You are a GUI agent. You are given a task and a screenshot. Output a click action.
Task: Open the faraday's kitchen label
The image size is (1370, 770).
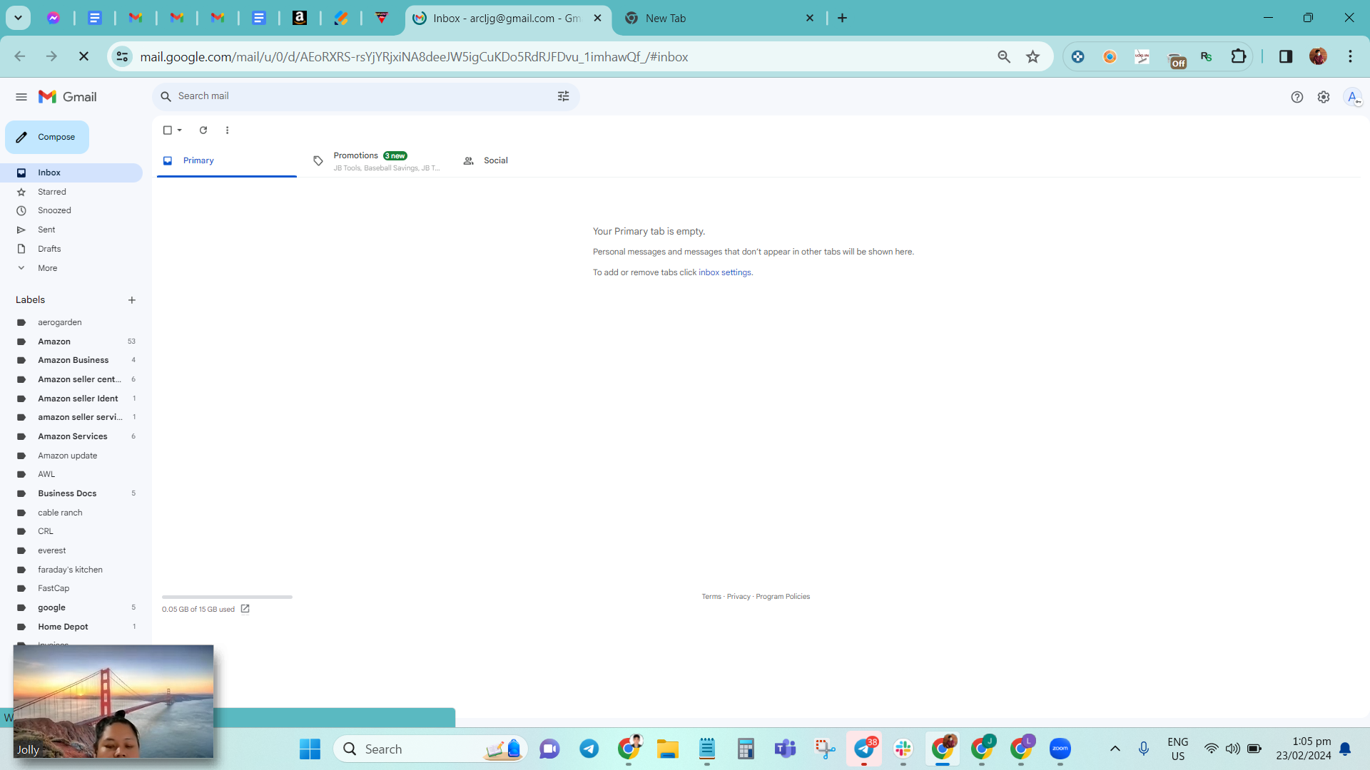71,570
